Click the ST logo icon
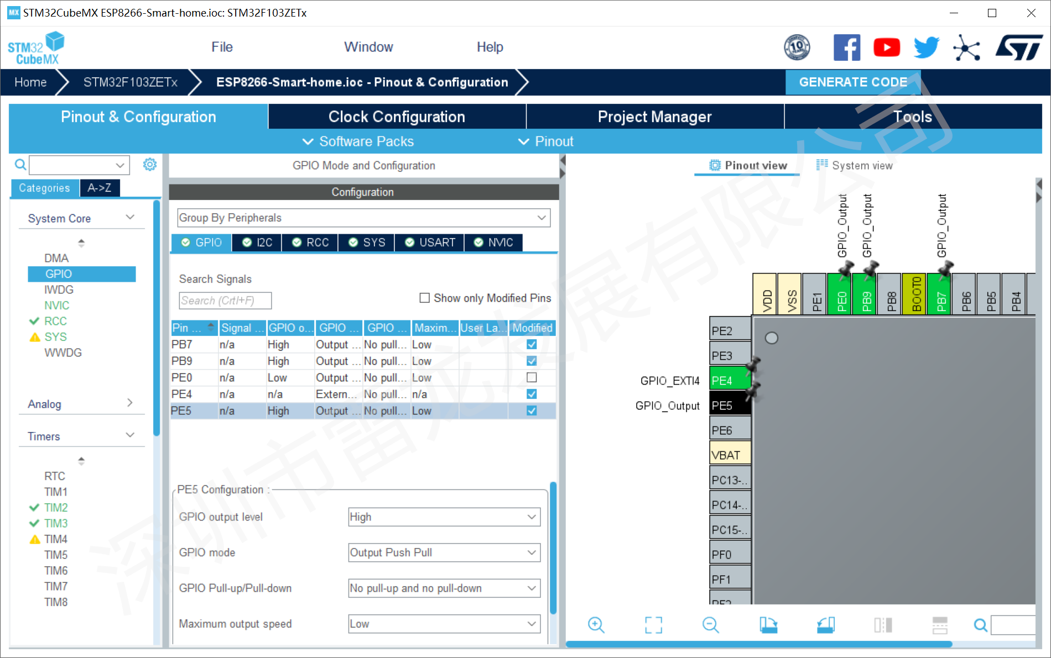The image size is (1051, 658). [x=1019, y=48]
